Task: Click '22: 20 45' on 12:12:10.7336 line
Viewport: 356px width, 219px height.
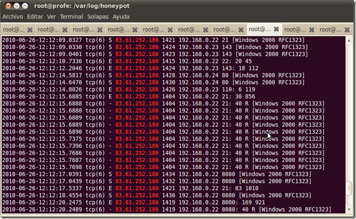Action: coord(237,61)
